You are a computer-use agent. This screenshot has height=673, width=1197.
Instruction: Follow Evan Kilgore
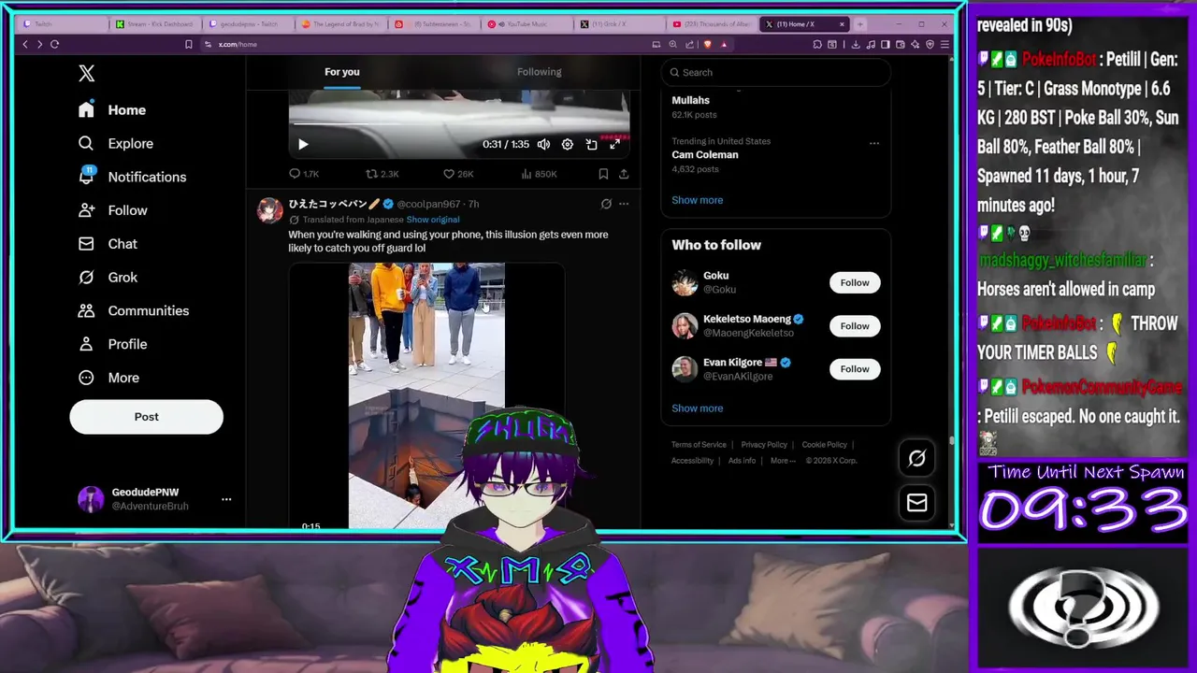(855, 369)
